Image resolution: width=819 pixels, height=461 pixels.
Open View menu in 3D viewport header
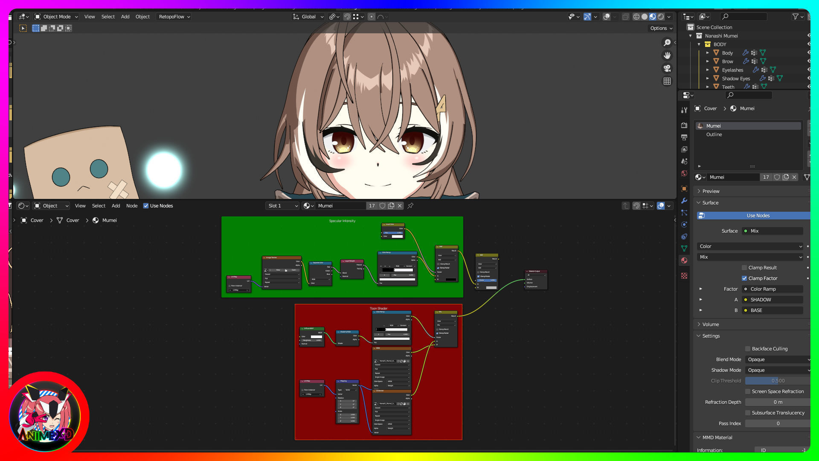coord(90,17)
